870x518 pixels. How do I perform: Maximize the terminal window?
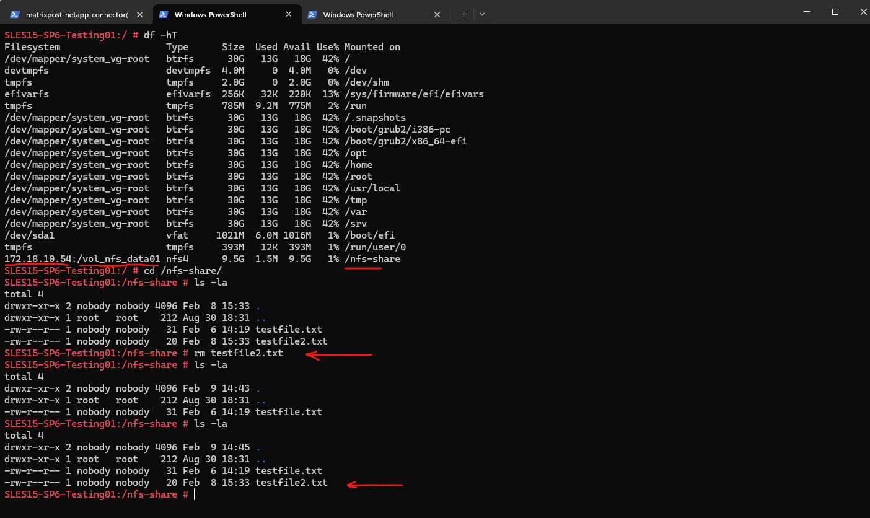[835, 12]
